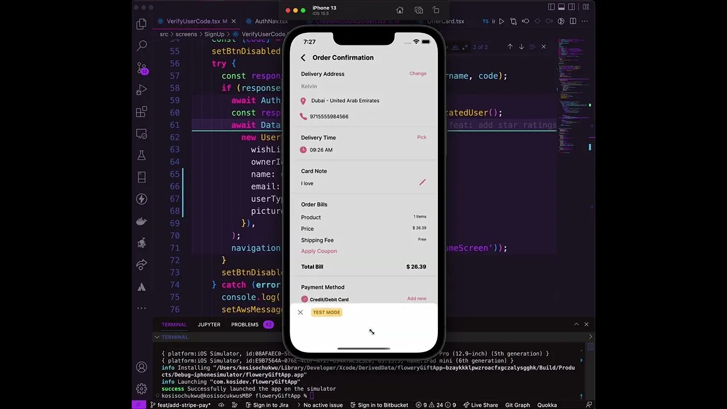The image size is (727, 409).
Task: Click No active issue status item
Action: (319, 405)
